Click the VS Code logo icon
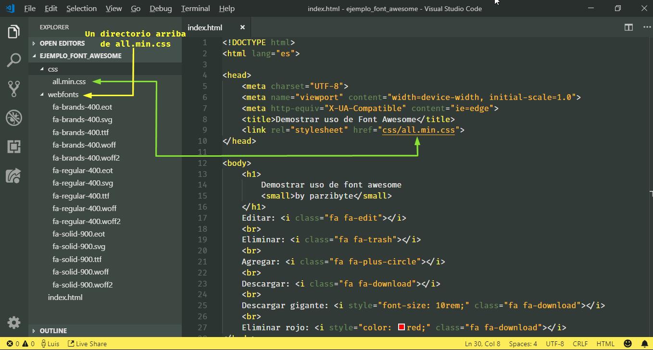Screen dimensions: 653x350 tap(10, 8)
